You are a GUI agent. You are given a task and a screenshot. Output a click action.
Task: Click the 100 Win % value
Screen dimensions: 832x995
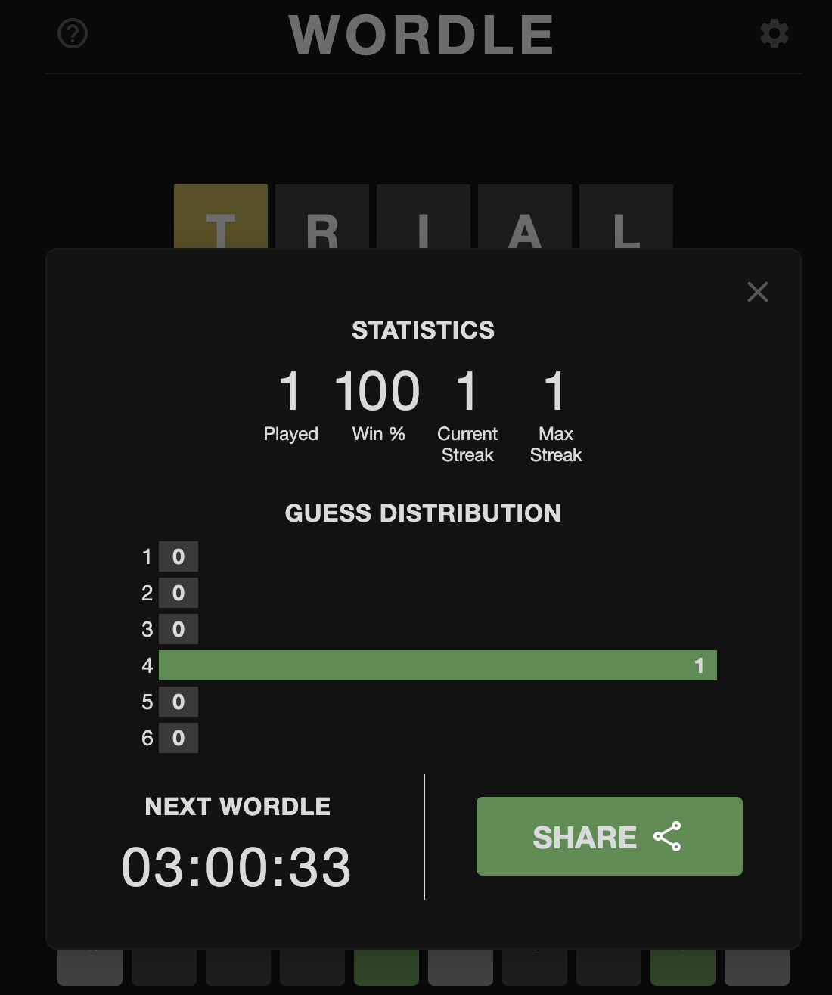[x=377, y=391]
